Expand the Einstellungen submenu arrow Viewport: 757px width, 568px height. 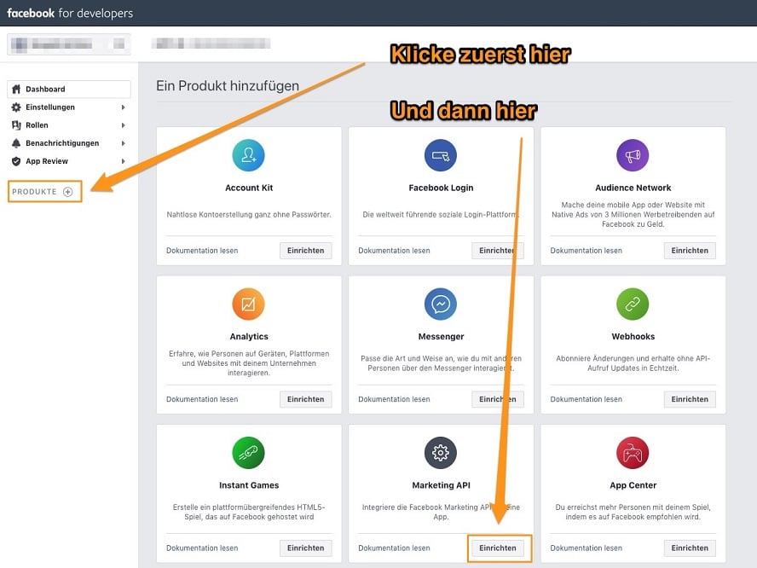click(124, 107)
